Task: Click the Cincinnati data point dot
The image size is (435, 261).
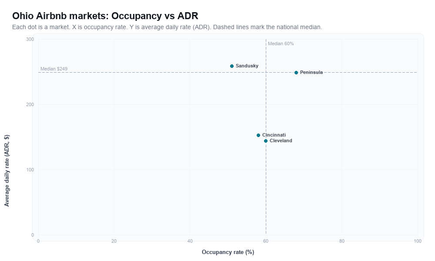Action: pos(258,135)
